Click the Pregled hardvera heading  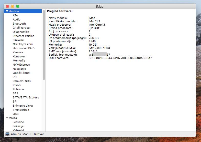pos(60,11)
